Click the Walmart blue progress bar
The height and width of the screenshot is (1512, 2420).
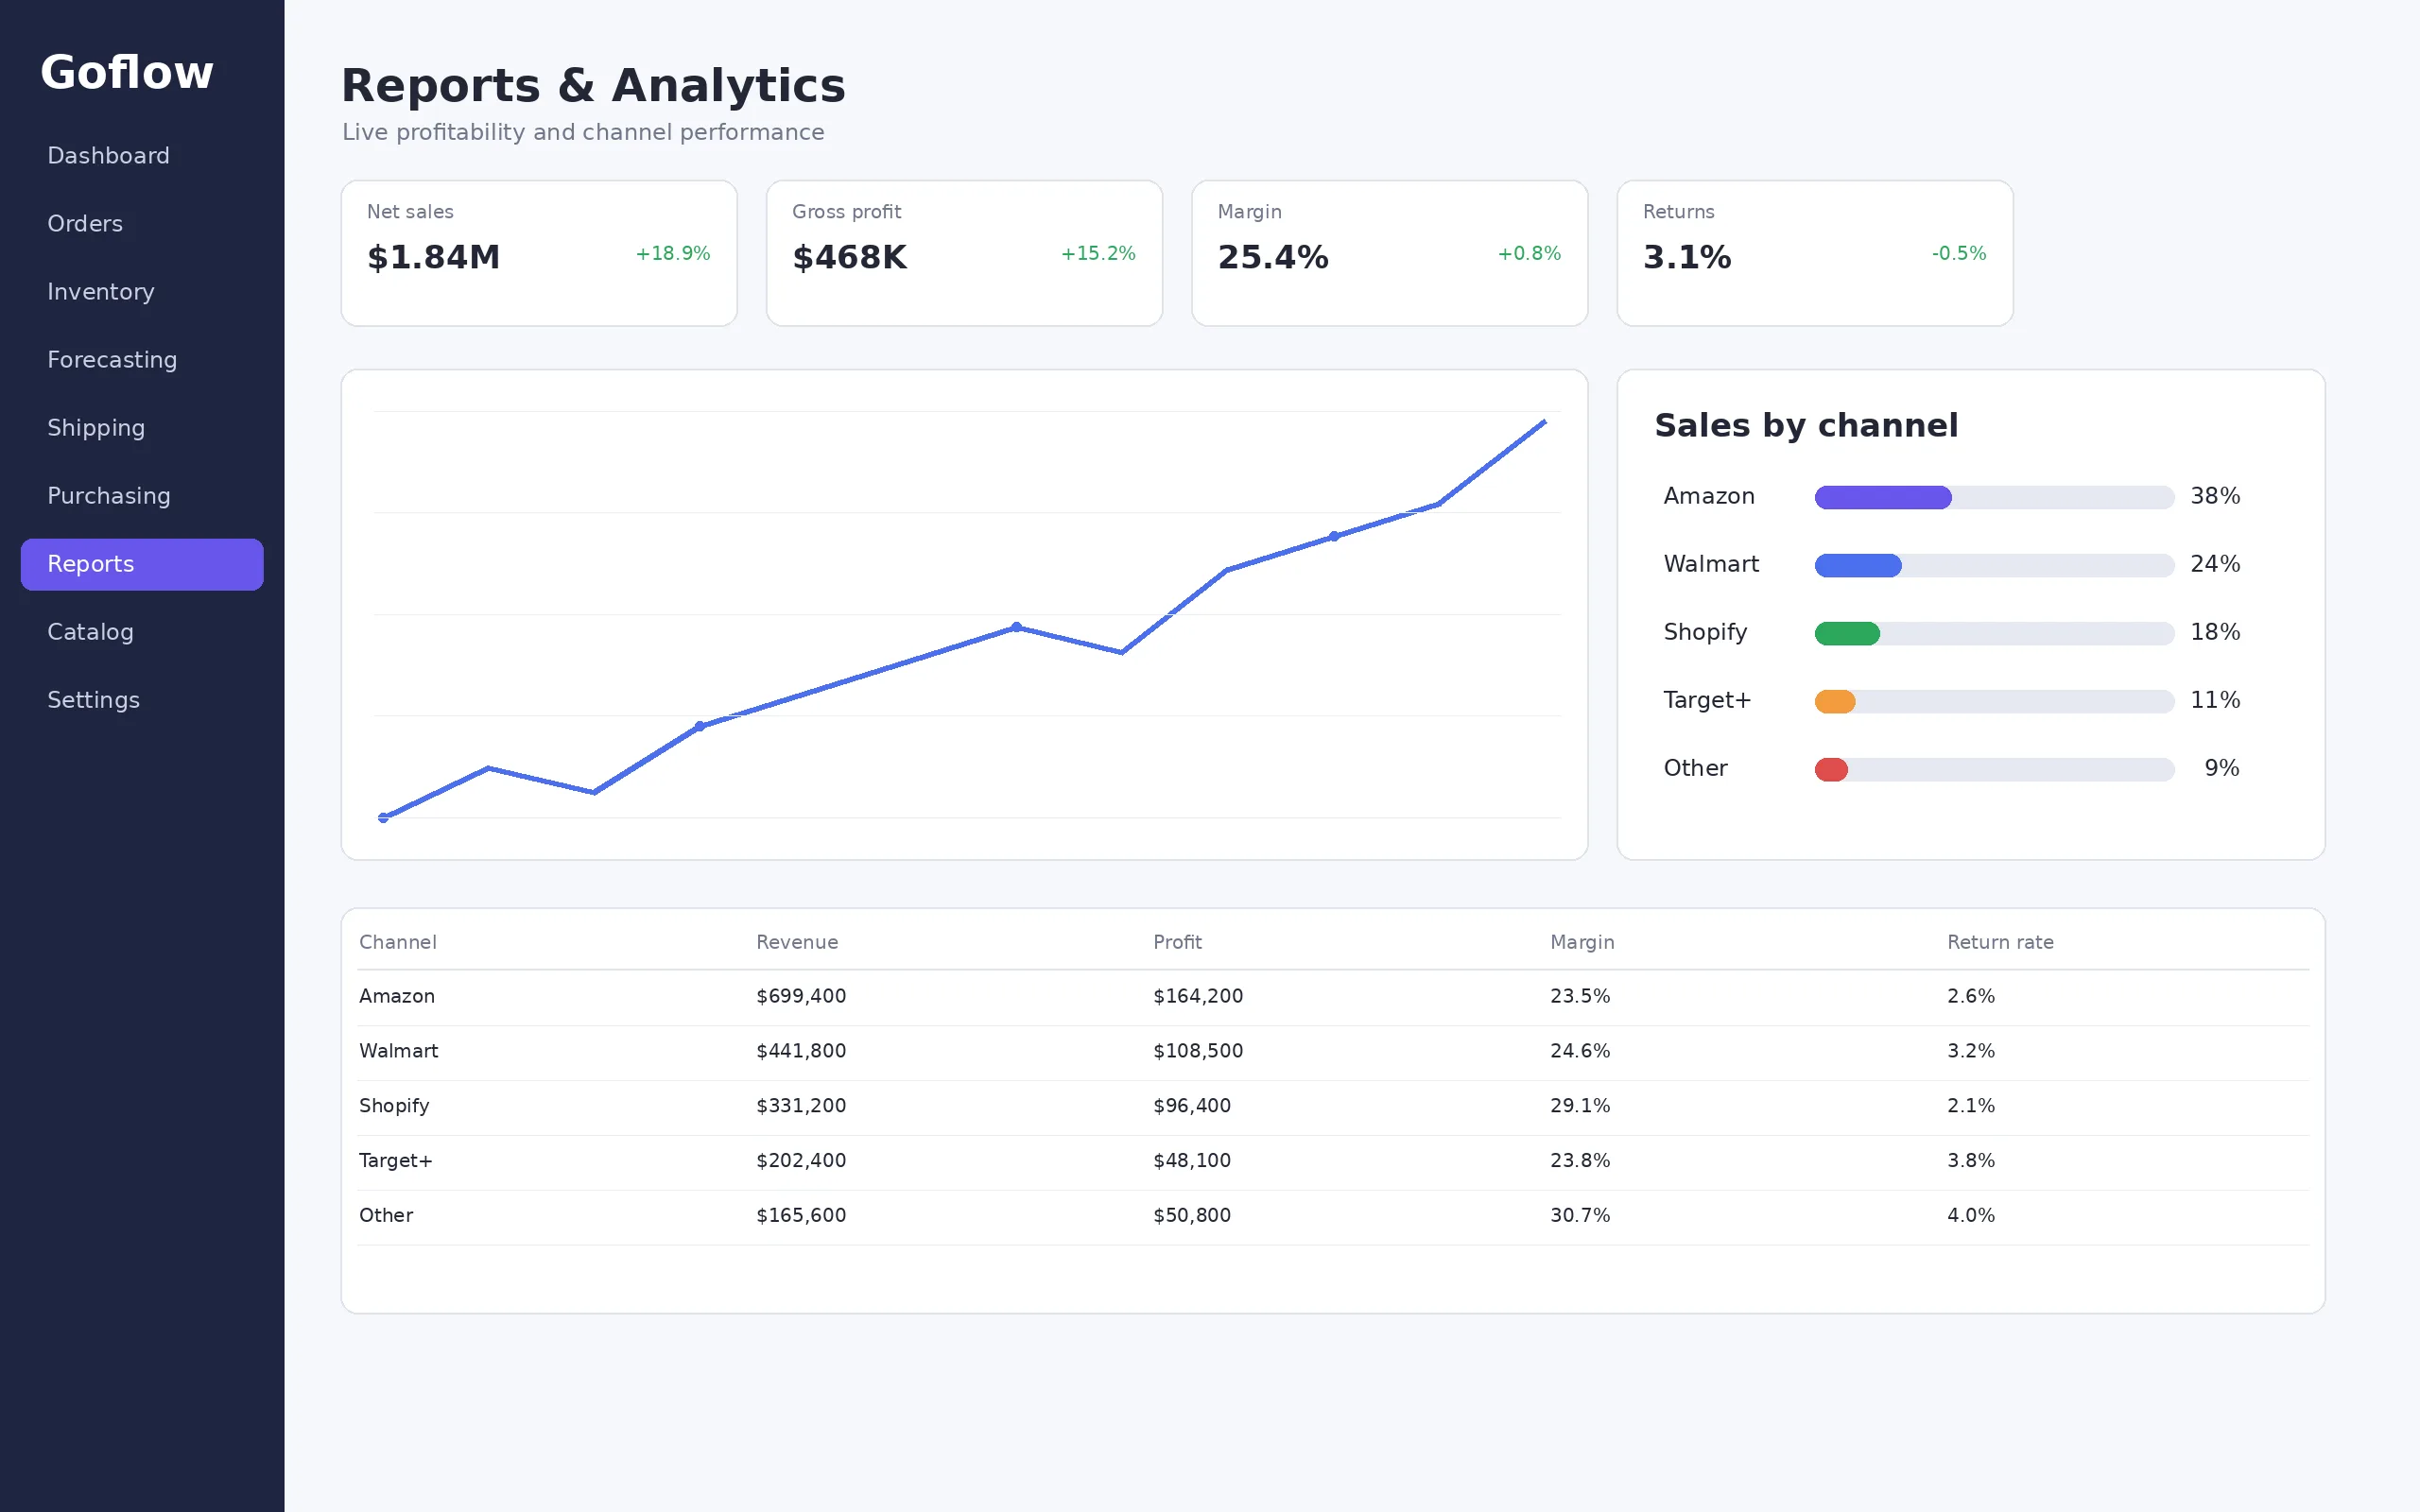[1858, 565]
